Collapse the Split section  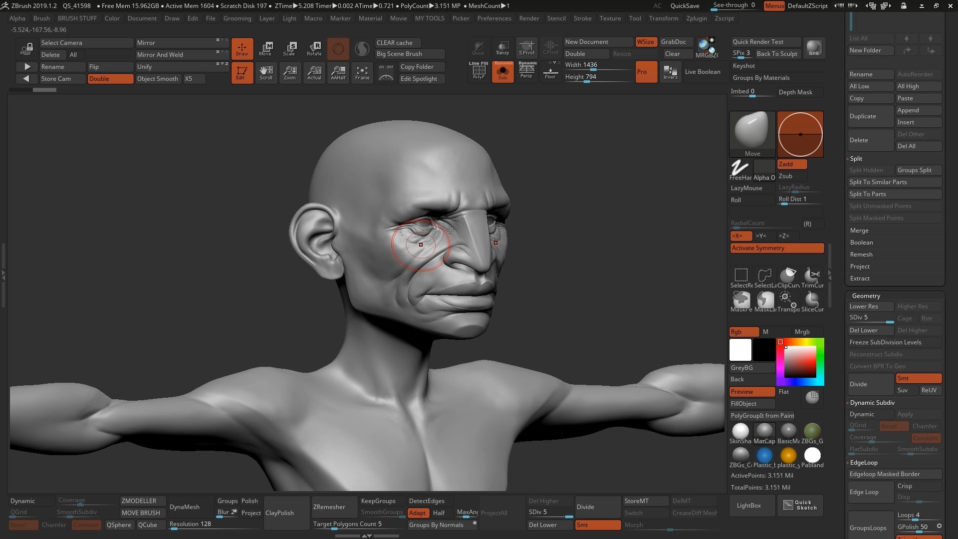[856, 159]
